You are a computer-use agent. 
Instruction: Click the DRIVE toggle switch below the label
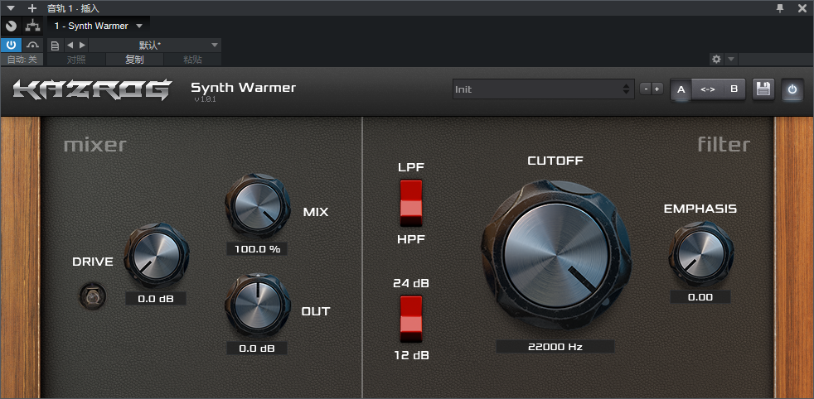(x=92, y=296)
